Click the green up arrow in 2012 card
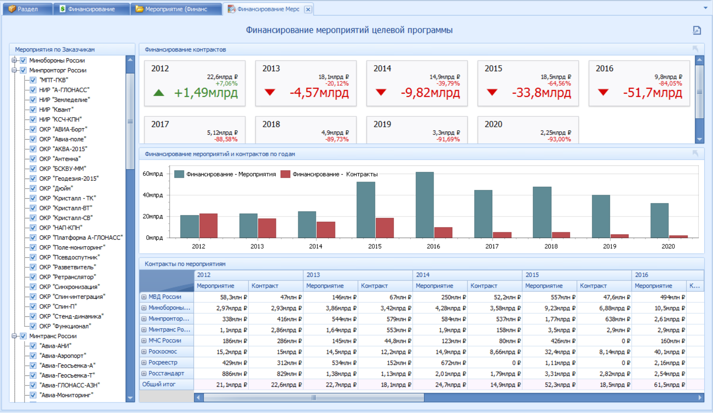Screen dimensions: 713x413 [159, 93]
